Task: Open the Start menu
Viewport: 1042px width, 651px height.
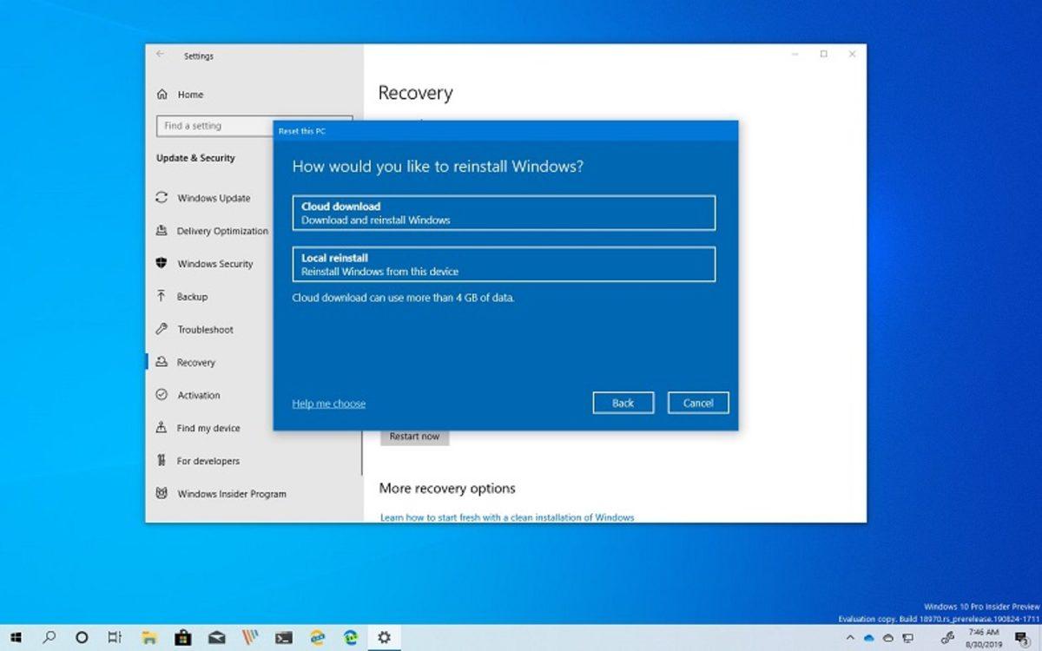Action: [16, 639]
